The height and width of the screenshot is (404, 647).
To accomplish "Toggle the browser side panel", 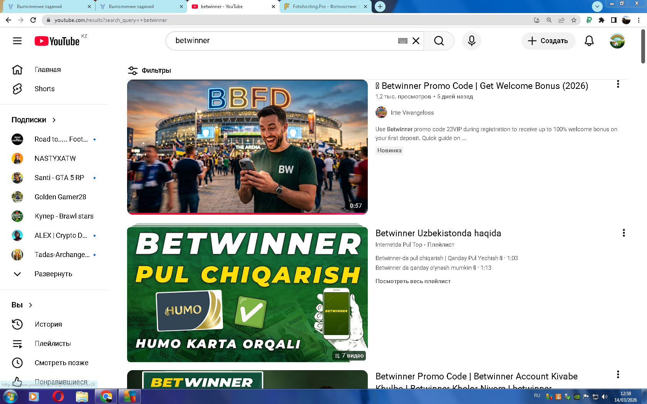I will click(x=614, y=20).
